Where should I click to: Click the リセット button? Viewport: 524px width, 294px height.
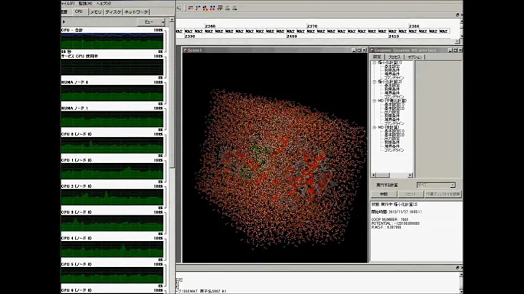410,194
